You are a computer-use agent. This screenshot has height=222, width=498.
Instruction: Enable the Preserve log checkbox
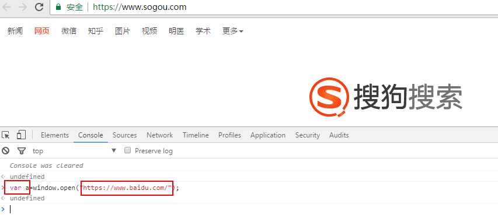127,150
